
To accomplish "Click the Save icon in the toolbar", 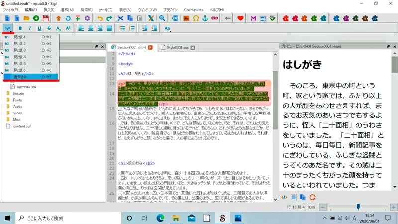I will pos(45,18).
